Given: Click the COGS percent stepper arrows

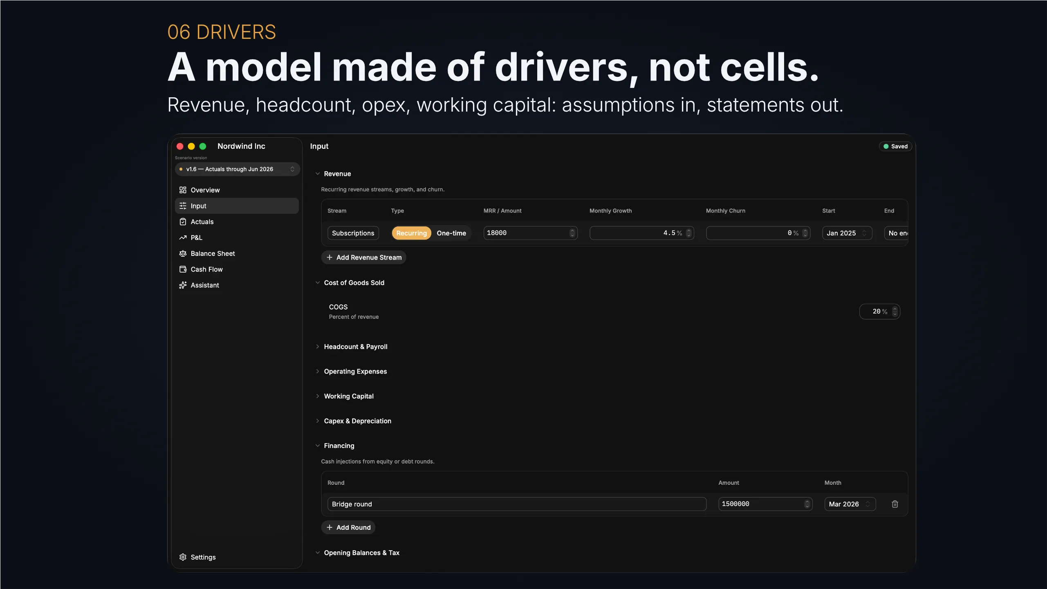Looking at the screenshot, I should point(895,311).
